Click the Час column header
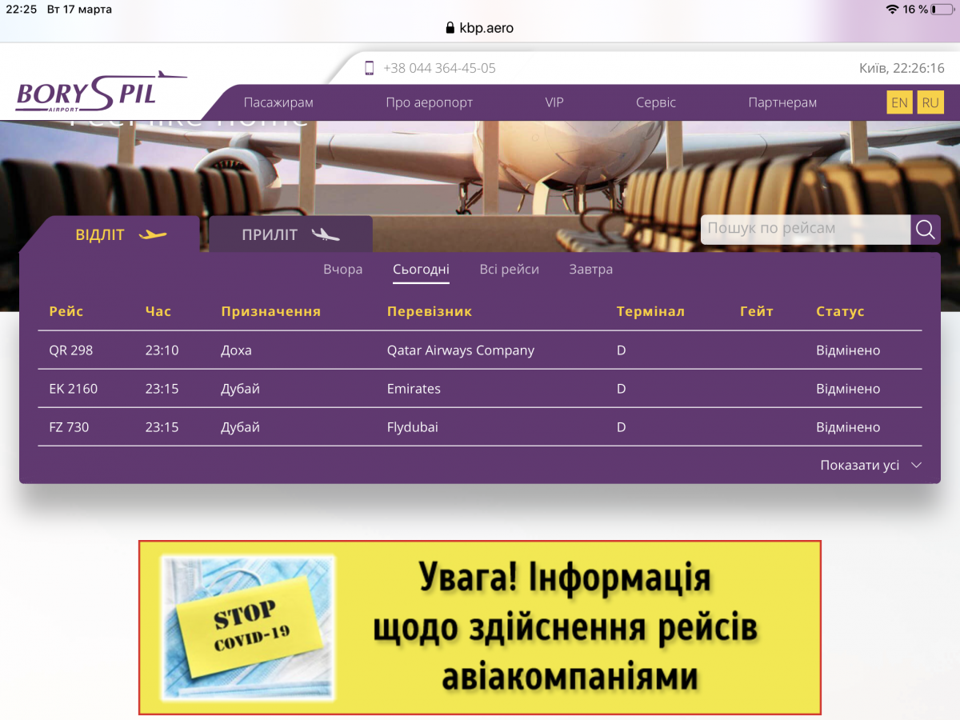This screenshot has height=720, width=960. tap(158, 311)
